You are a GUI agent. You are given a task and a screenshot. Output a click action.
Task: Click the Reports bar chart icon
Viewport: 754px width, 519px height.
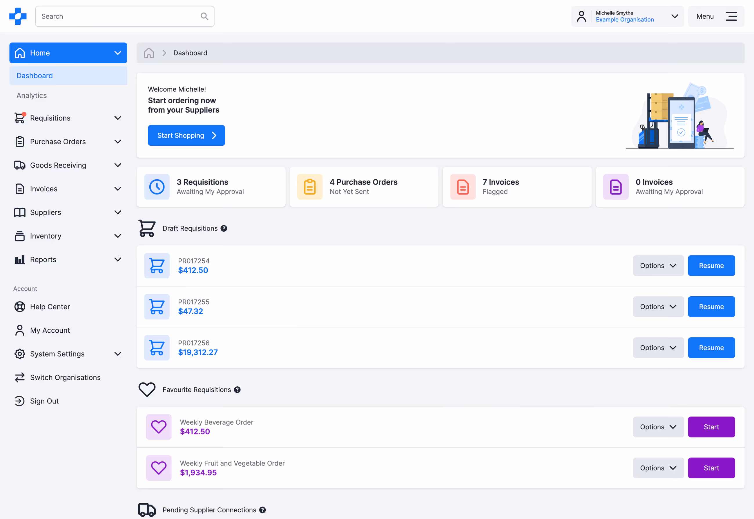(x=20, y=259)
